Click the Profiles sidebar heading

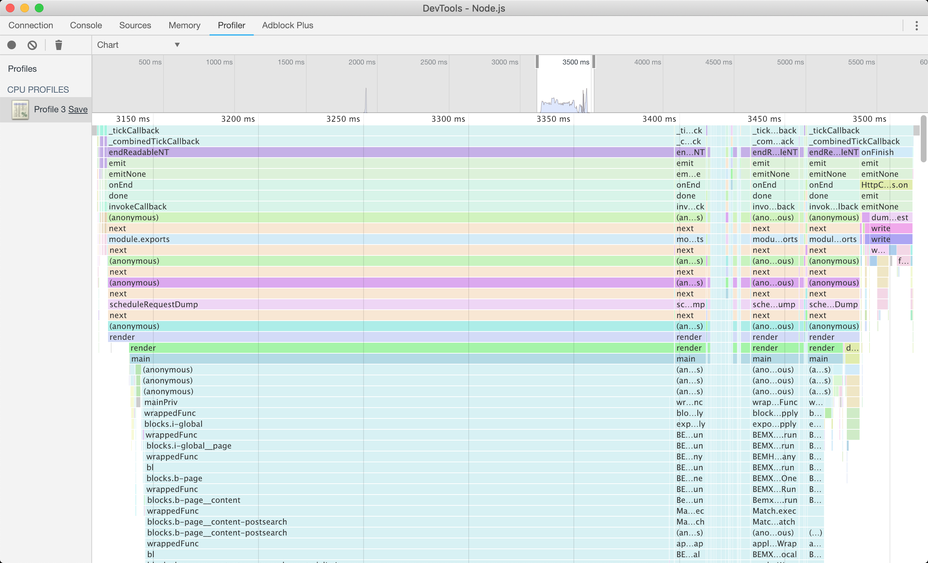(x=22, y=69)
